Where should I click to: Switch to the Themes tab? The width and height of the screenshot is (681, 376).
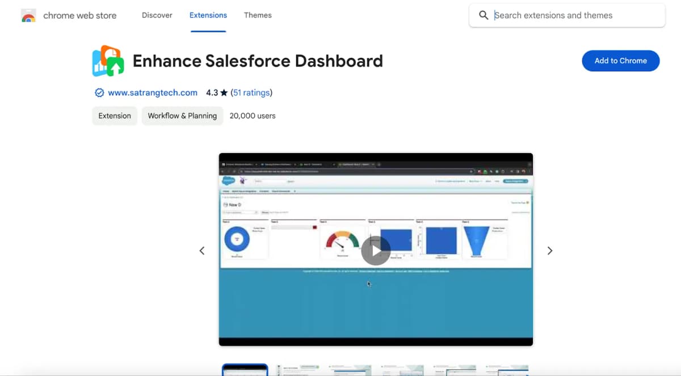(x=258, y=15)
